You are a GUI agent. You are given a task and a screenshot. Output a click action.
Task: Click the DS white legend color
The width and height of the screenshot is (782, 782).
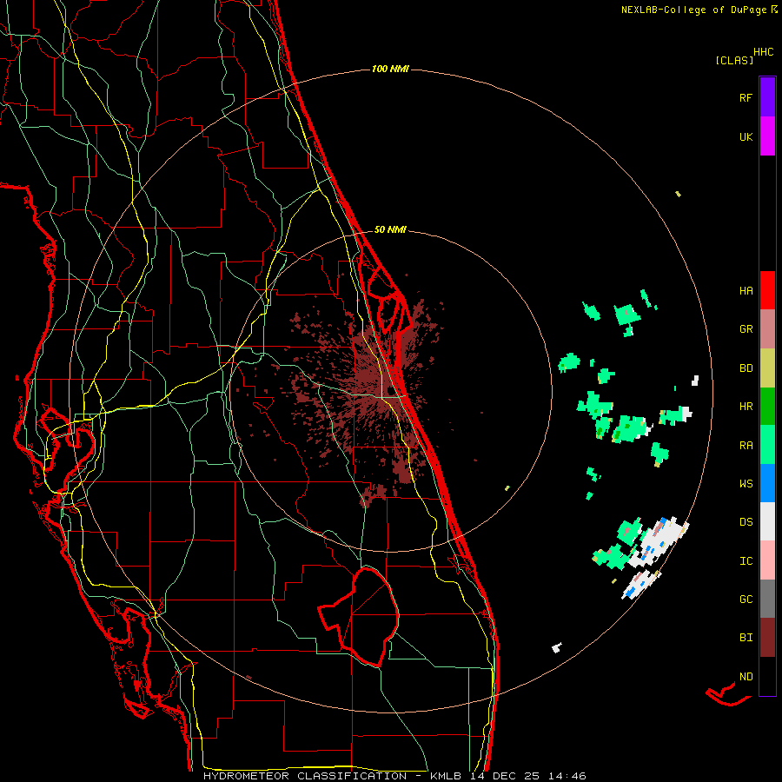[x=767, y=521]
